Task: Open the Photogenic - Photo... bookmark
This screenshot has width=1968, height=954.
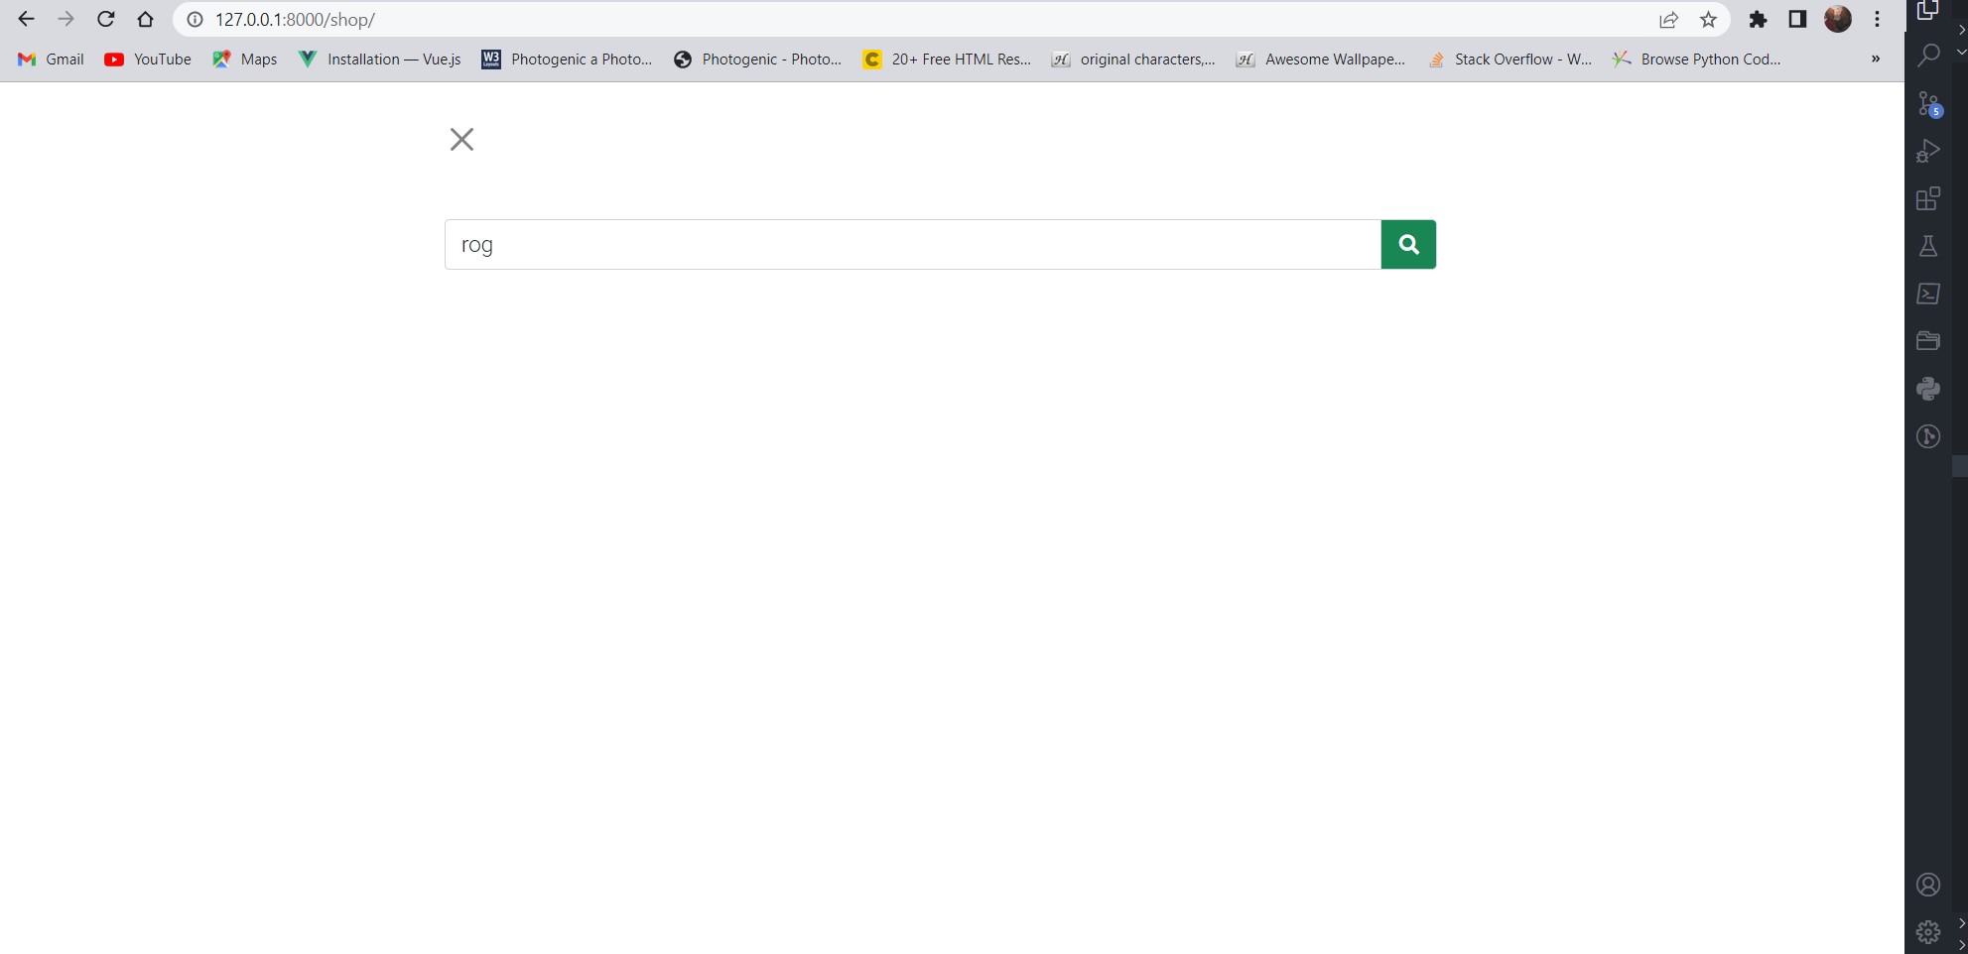Action: (757, 60)
